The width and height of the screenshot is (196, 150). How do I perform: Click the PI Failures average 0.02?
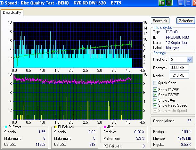coord(92,132)
